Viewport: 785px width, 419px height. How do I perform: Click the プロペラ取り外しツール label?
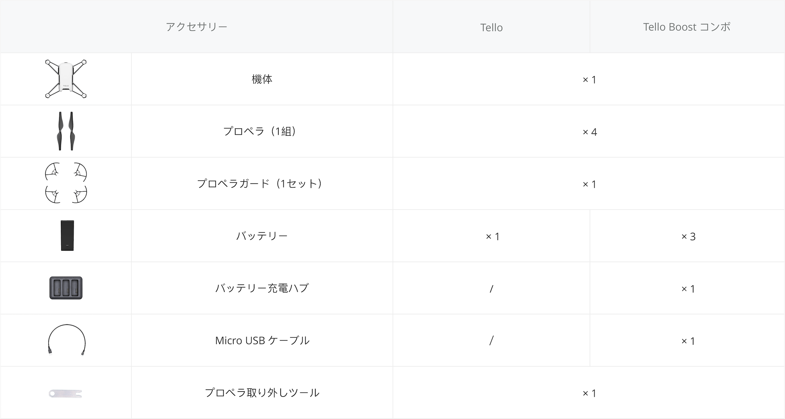click(262, 393)
